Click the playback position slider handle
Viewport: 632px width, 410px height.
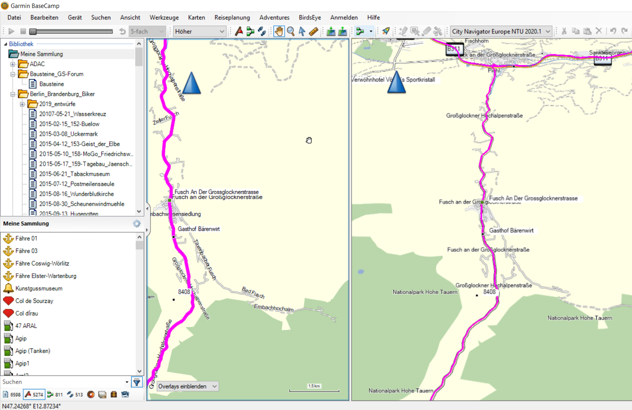[x=33, y=31]
